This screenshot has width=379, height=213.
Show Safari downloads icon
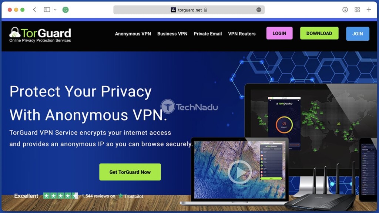tap(345, 10)
